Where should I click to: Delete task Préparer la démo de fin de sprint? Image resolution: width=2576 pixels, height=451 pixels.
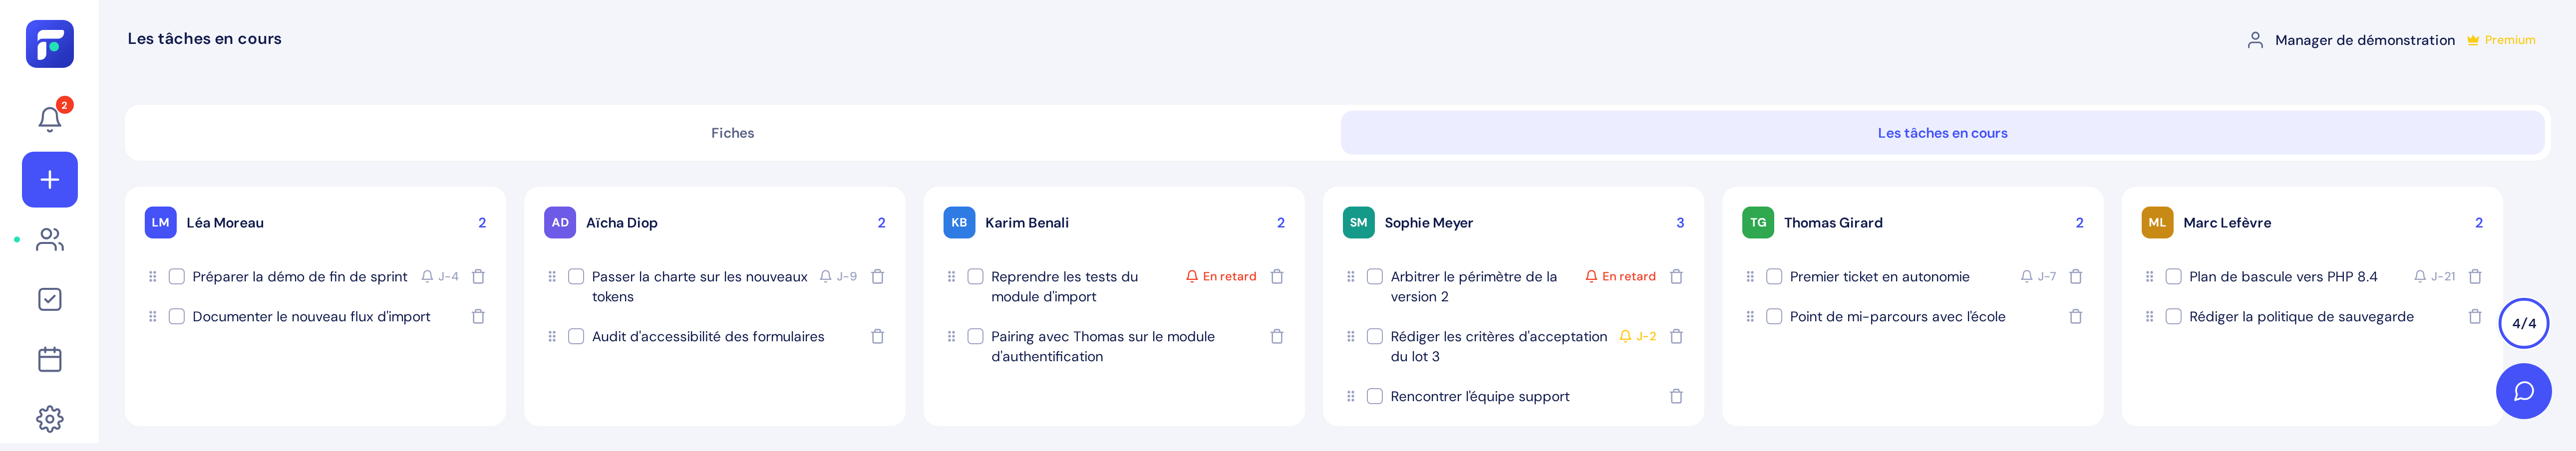pos(478,276)
